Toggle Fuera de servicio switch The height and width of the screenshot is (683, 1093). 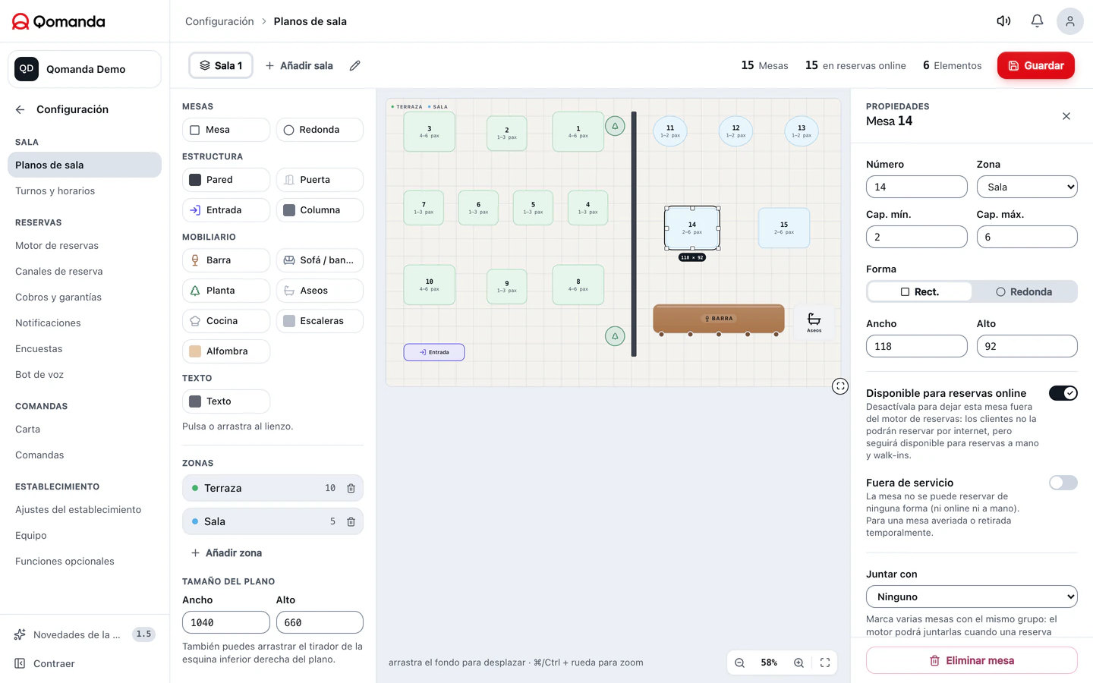pyautogui.click(x=1063, y=483)
